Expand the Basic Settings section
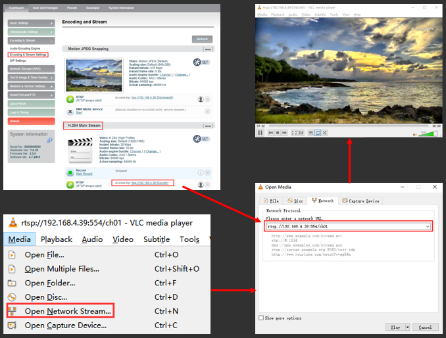446x338 pixels. pos(32,23)
